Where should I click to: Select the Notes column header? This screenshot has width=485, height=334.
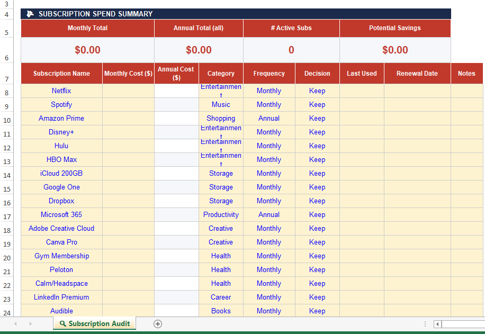pos(467,74)
